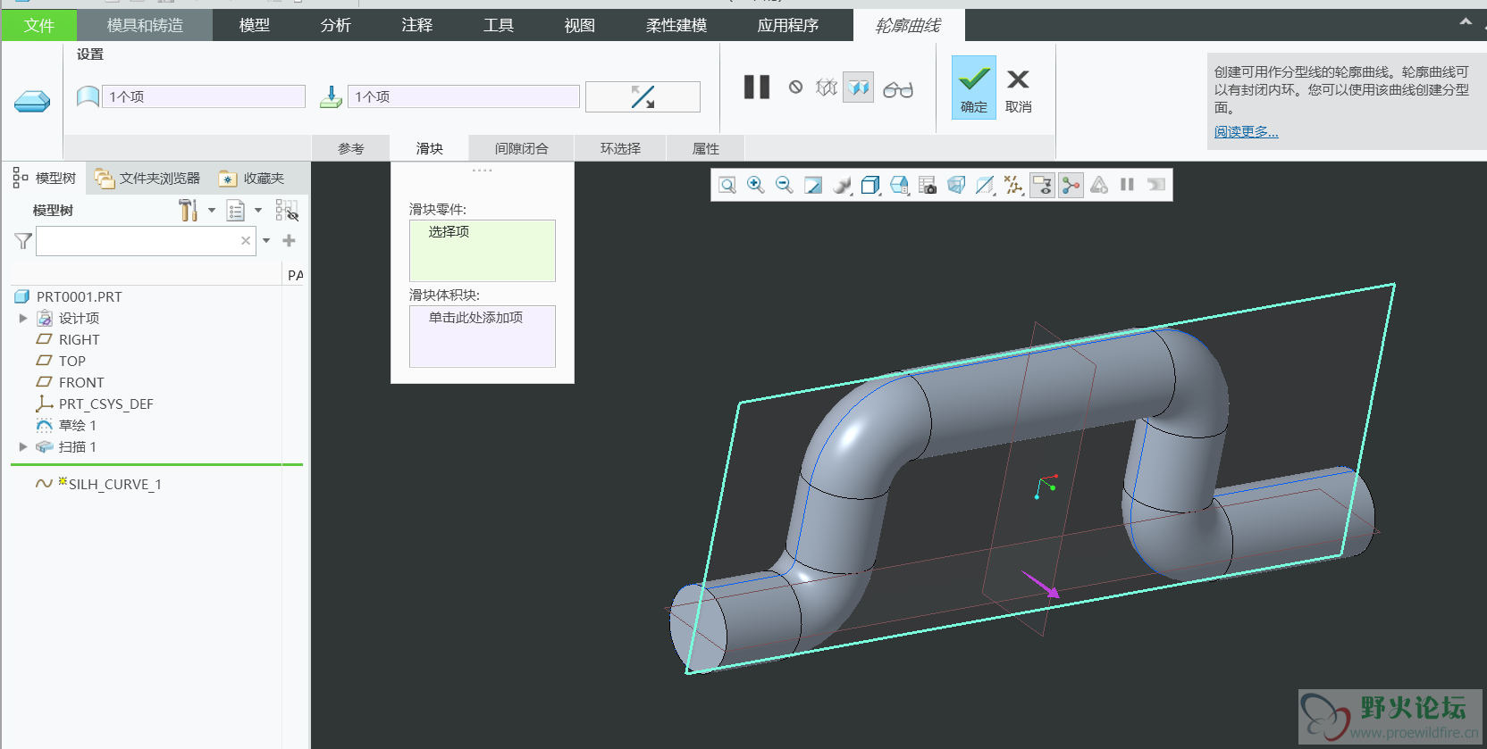Image resolution: width=1487 pixels, height=749 pixels.
Task: Switch to the 柔性建模 ribbon tab
Action: 676,25
